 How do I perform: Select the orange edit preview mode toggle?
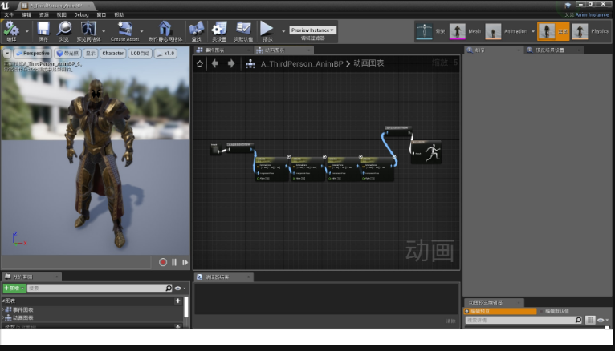tap(500, 311)
